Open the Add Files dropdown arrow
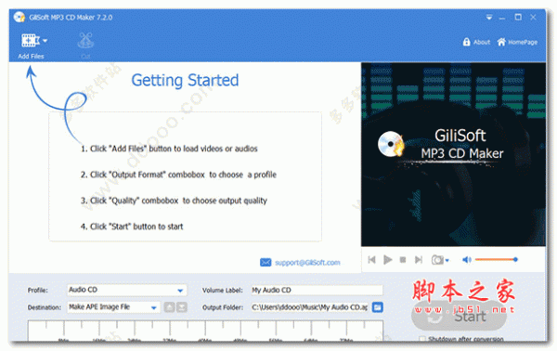The width and height of the screenshot is (557, 351). coord(45,41)
